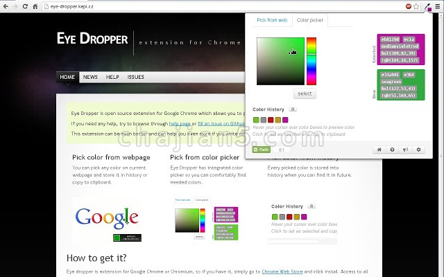Pick the green swatch in Color History

tap(256, 120)
